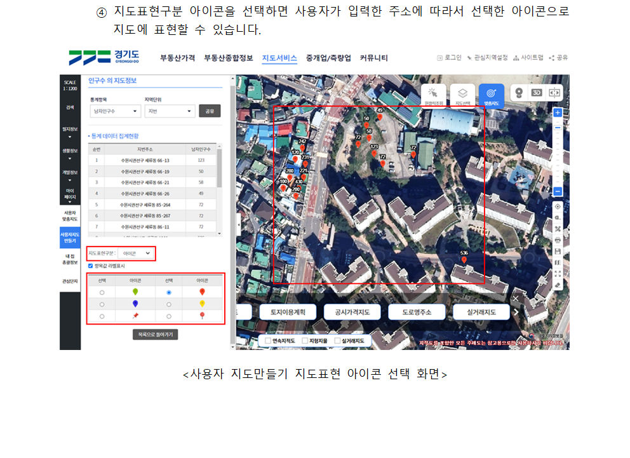Open the 부동산종합정보 menu
This screenshot has width=630, height=458.
(228, 58)
